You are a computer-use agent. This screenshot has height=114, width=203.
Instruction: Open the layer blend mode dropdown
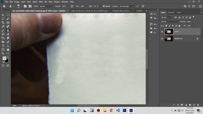170,22
